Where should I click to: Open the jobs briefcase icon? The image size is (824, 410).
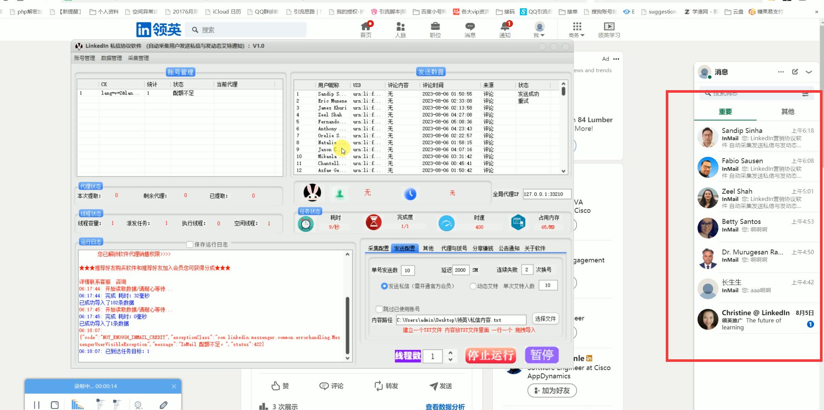point(435,27)
